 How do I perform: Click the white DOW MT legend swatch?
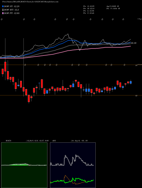pos(3,10)
